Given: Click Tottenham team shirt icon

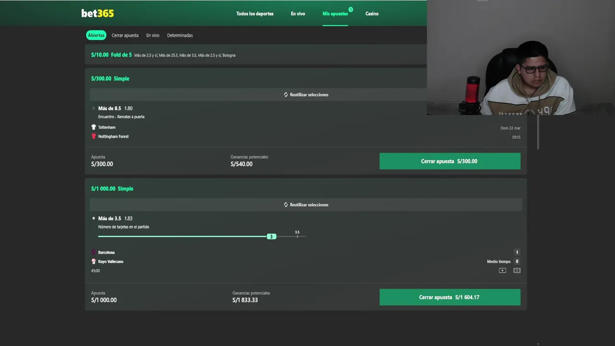Looking at the screenshot, I should click(94, 127).
